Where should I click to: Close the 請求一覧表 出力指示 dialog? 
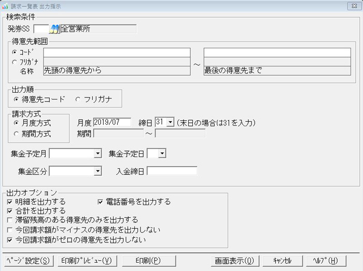pos(353,6)
